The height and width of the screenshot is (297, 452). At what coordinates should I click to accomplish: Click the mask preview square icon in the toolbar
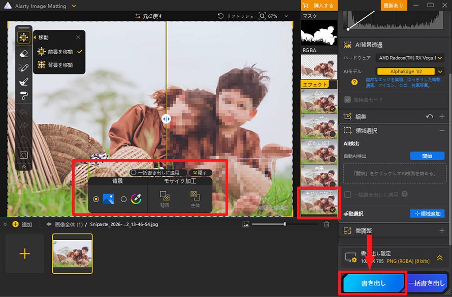point(24,155)
